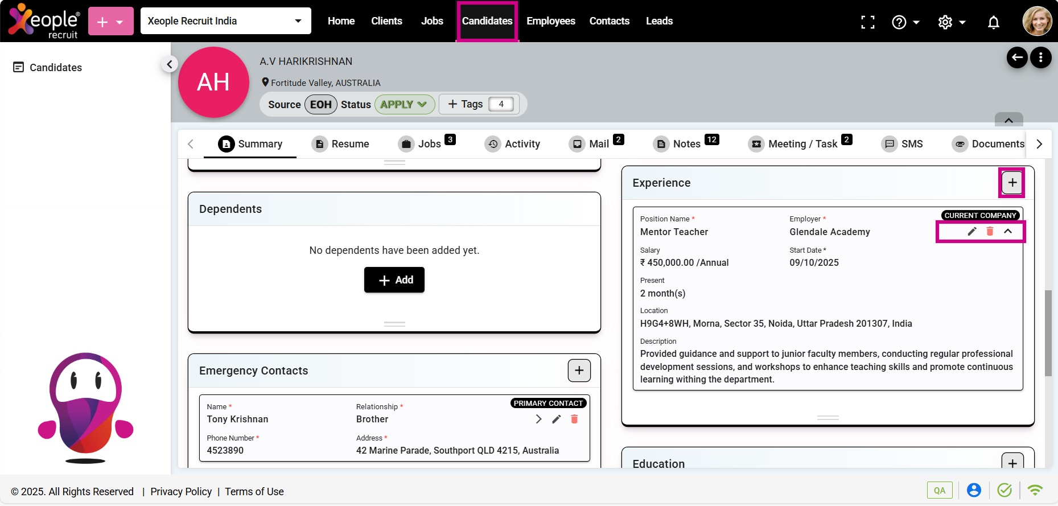Screen dimensions: 1058x506
Task: Collapse the left sidebar panel
Action: click(169, 64)
